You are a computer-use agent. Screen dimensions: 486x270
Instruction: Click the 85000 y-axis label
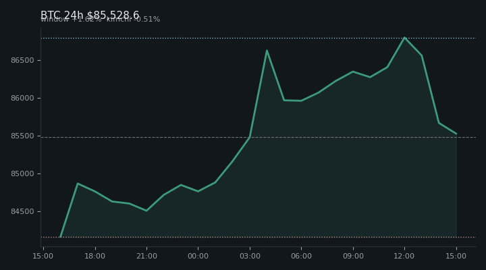(22, 173)
